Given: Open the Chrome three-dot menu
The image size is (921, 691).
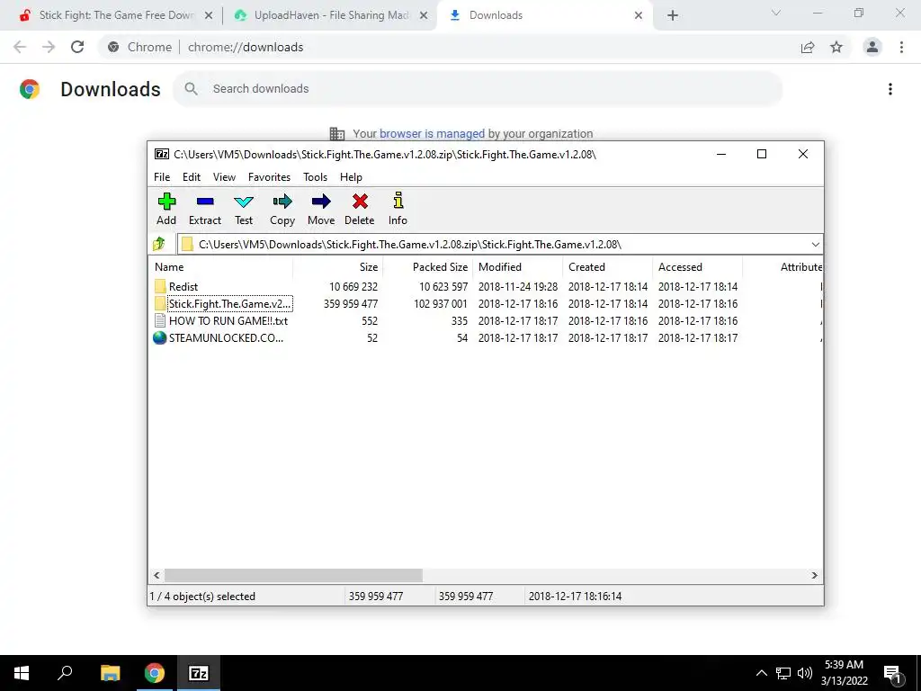Looking at the screenshot, I should (901, 47).
